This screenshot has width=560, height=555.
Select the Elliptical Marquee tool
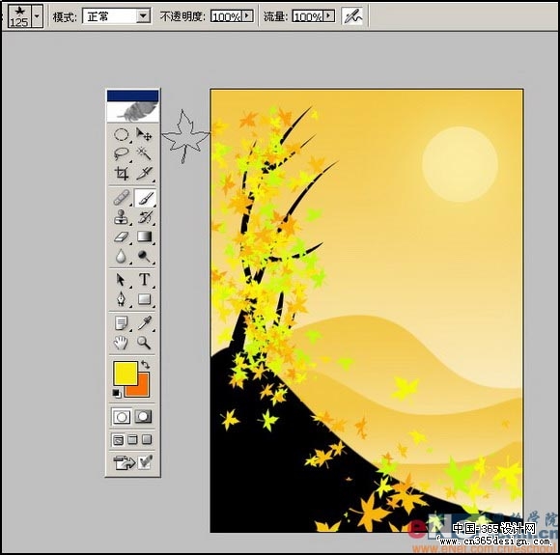point(122,134)
